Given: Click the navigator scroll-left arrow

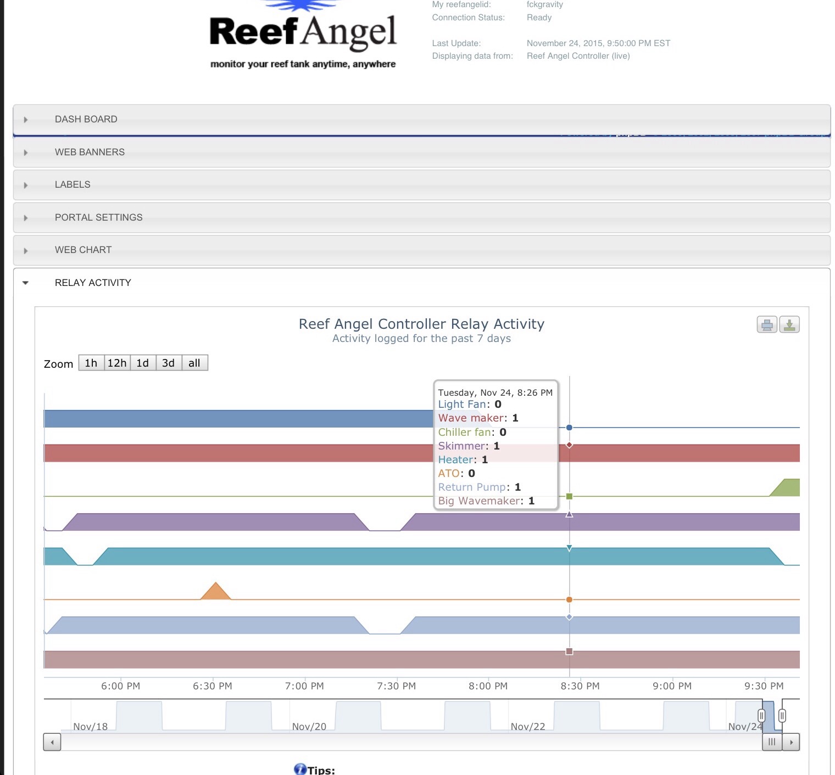Looking at the screenshot, I should coord(52,742).
